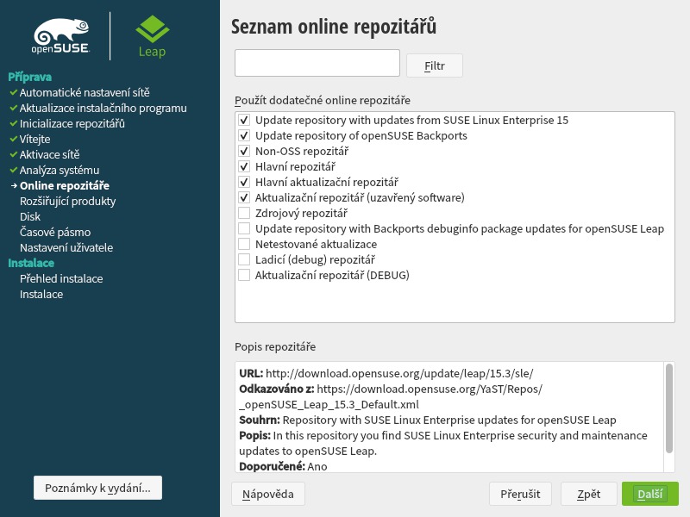The image size is (690, 517).
Task: Click Inicializace repozitářů step
Action: coord(72,123)
